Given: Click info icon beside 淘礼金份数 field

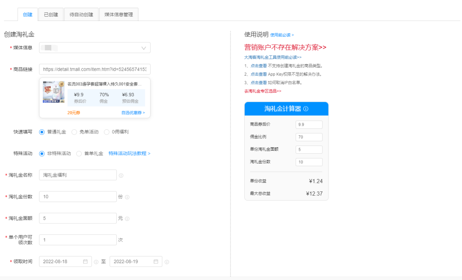Looking at the screenshot, I should (x=127, y=197).
